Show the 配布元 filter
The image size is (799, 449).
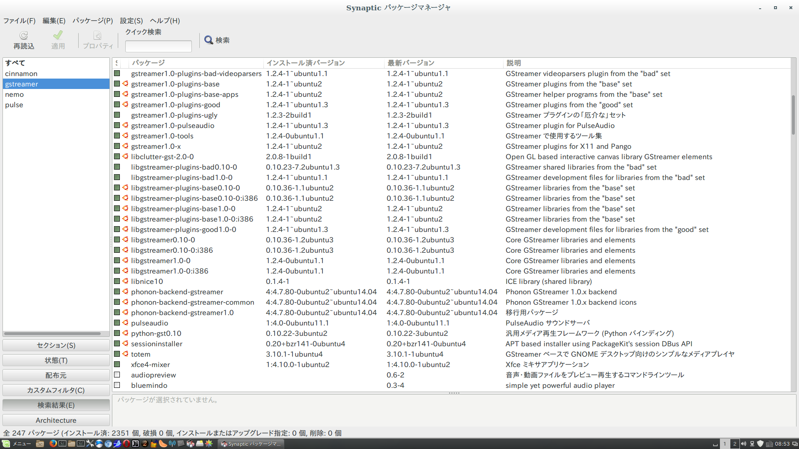pos(56,375)
